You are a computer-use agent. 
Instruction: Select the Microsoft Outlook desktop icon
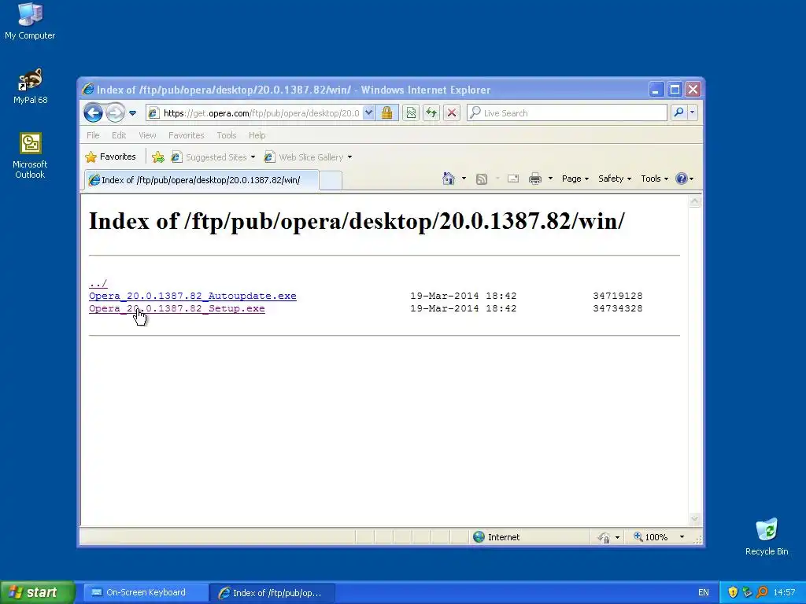click(x=30, y=156)
